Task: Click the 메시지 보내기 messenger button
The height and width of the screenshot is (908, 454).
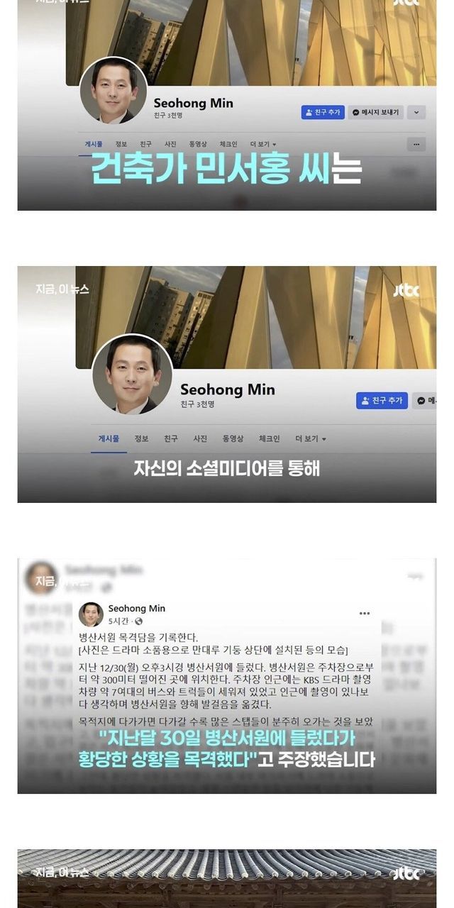Action: point(376,112)
